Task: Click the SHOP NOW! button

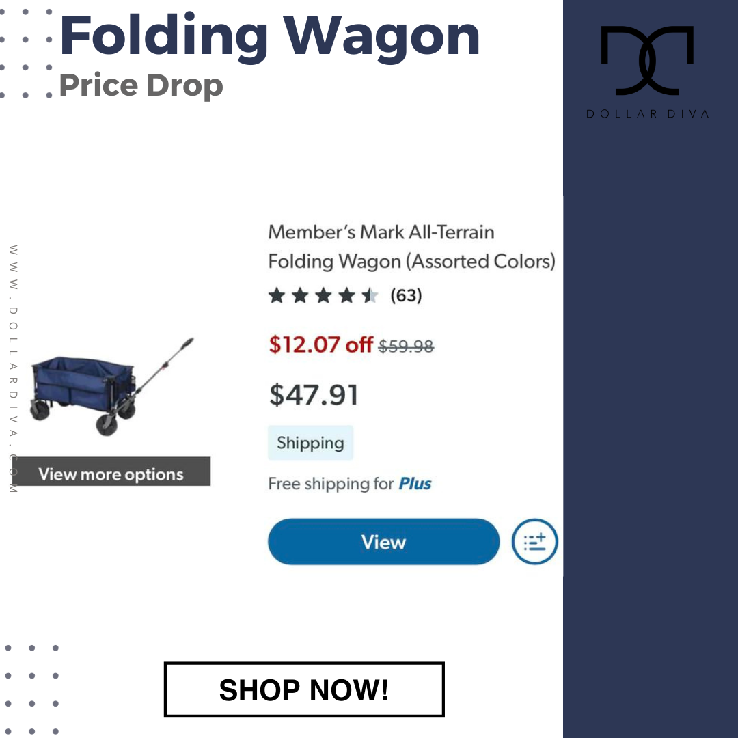Action: tap(304, 689)
